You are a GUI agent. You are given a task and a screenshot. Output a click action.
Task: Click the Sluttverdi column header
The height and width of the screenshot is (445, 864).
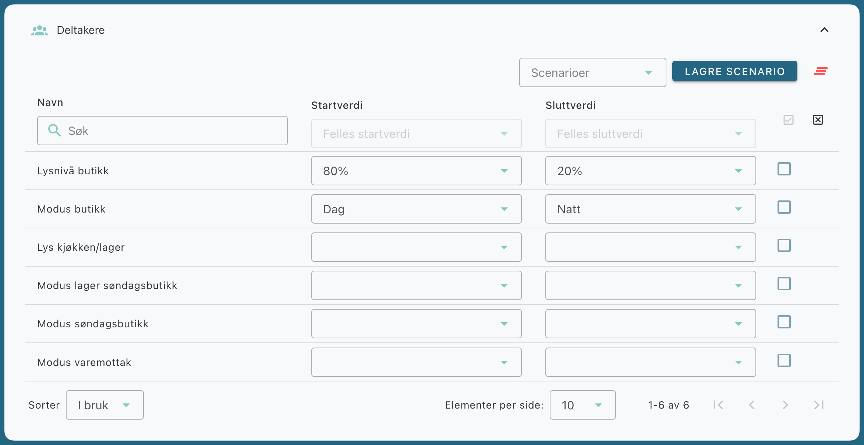(x=571, y=105)
